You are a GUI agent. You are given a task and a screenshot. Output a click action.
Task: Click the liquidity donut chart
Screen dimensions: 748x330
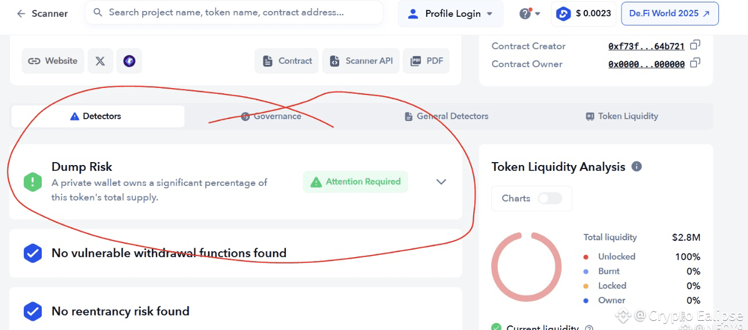click(x=526, y=267)
